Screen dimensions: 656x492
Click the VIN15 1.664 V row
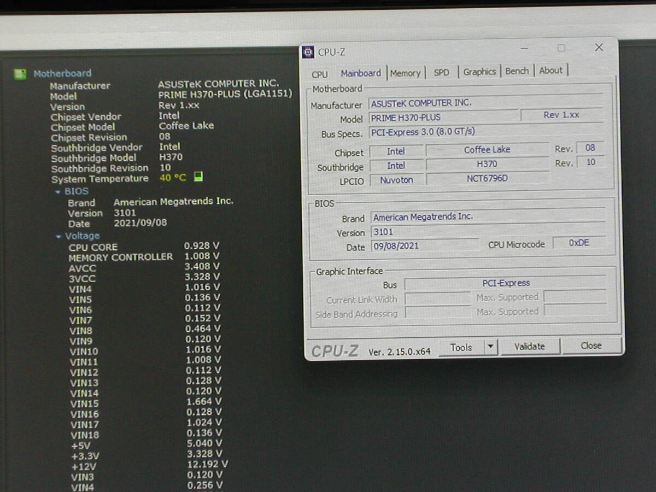[146, 402]
